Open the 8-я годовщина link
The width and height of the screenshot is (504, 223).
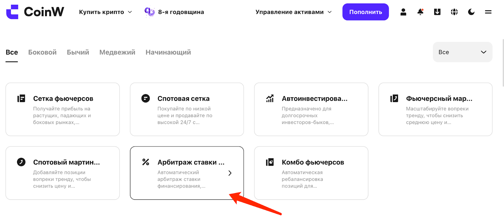[x=174, y=12]
